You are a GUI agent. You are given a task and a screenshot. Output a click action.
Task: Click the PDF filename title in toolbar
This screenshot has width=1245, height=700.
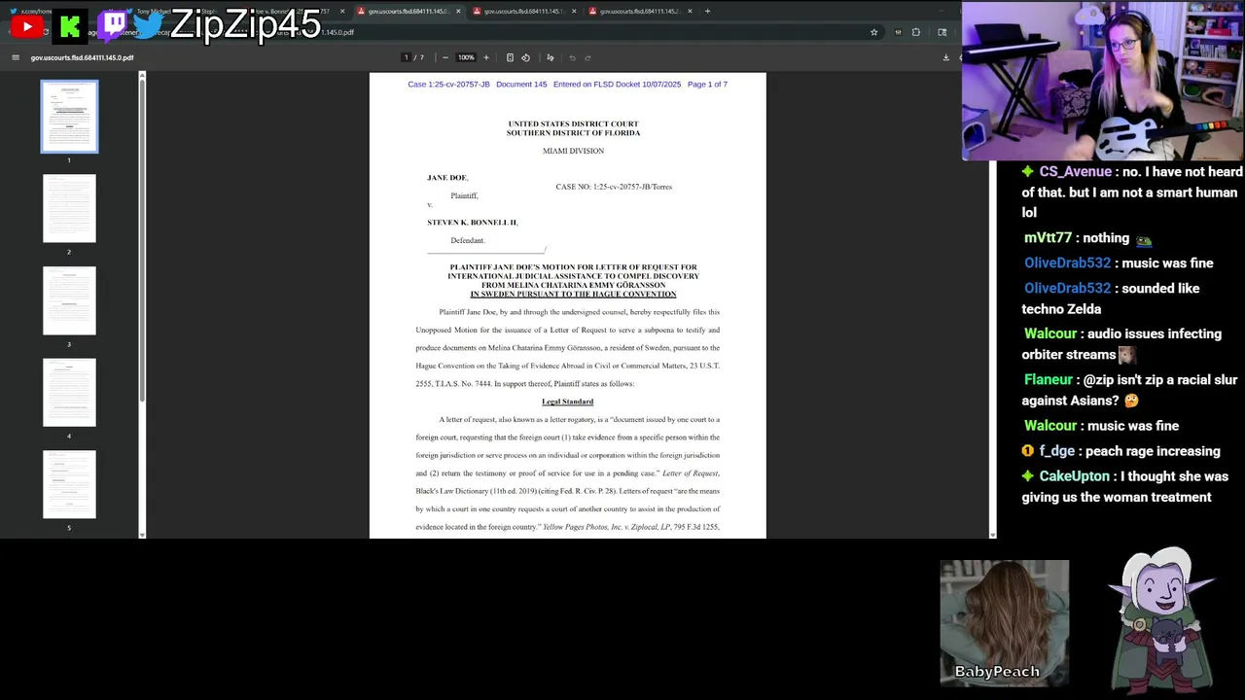[x=82, y=57]
